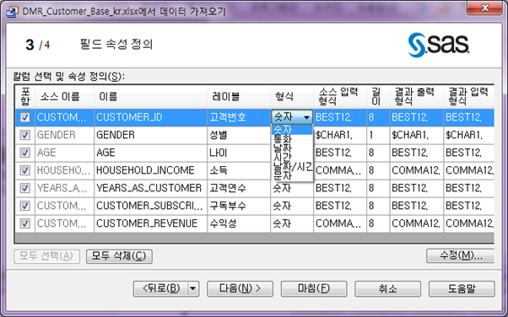Click the 수익성 label cell
508x317 pixels.
[x=239, y=223]
